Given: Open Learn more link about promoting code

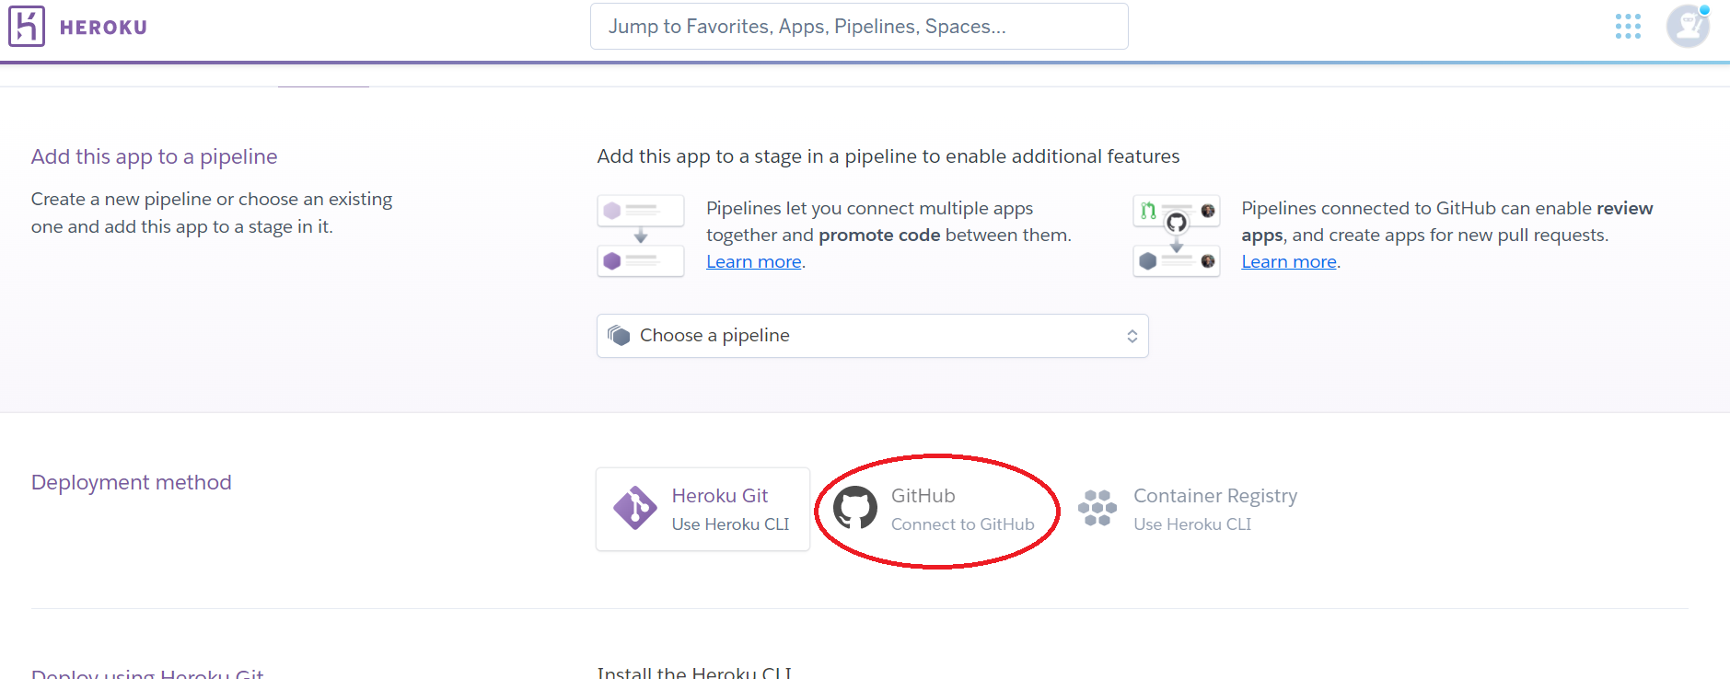Looking at the screenshot, I should [x=753, y=262].
